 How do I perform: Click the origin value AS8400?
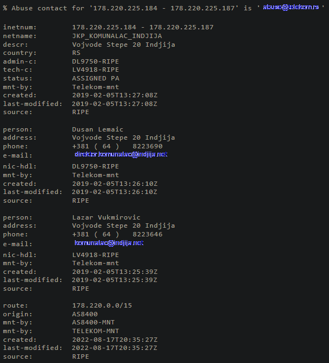(x=85, y=314)
